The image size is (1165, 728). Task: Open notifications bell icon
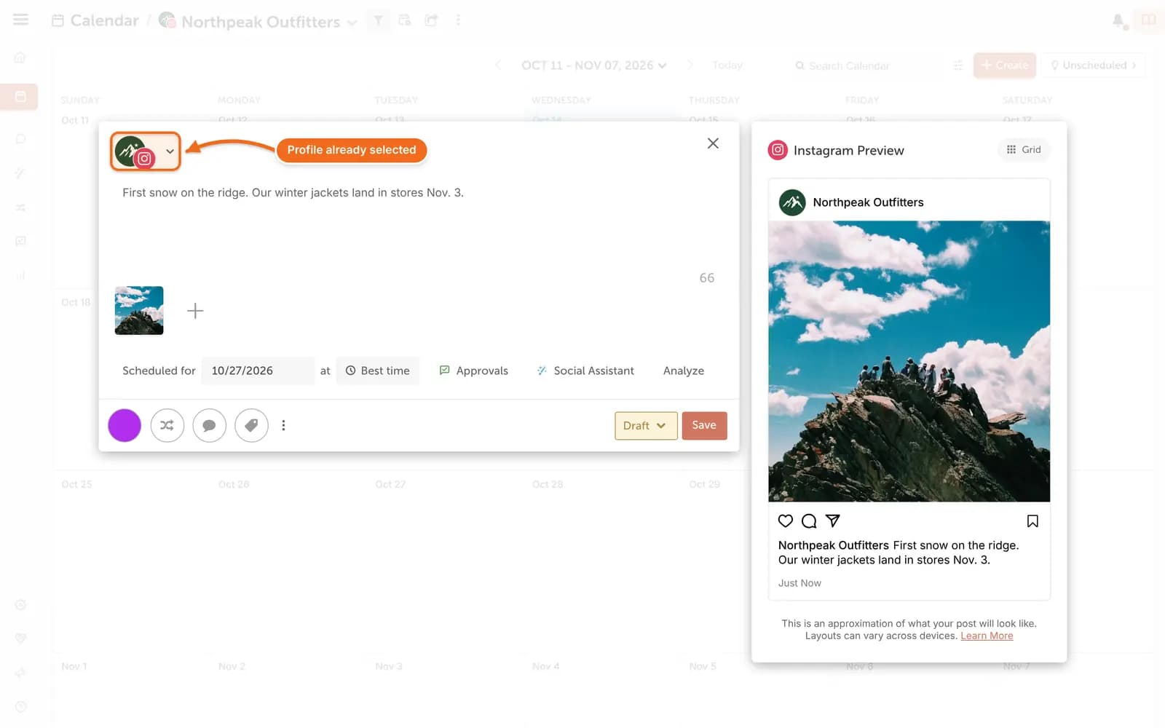[x=1118, y=20]
